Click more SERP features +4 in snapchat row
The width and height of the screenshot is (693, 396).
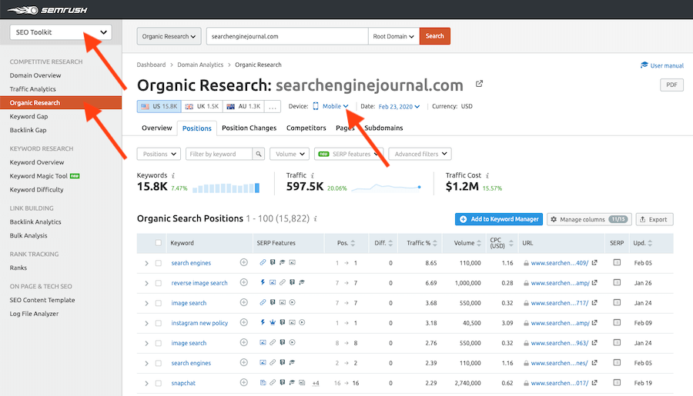coord(316,383)
